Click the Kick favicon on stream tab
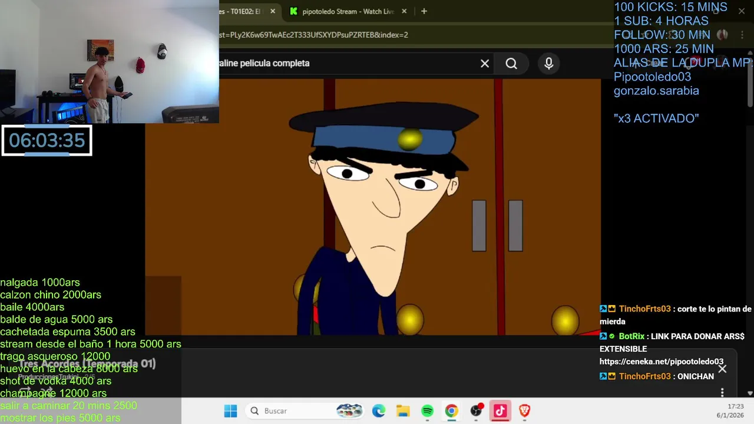This screenshot has width=754, height=424. [x=293, y=11]
